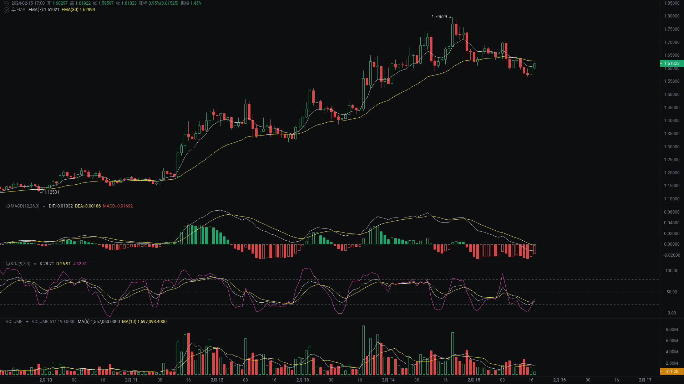Click the VOLUME:511,190.0000 readout
The width and height of the screenshot is (684, 384).
(x=54, y=322)
